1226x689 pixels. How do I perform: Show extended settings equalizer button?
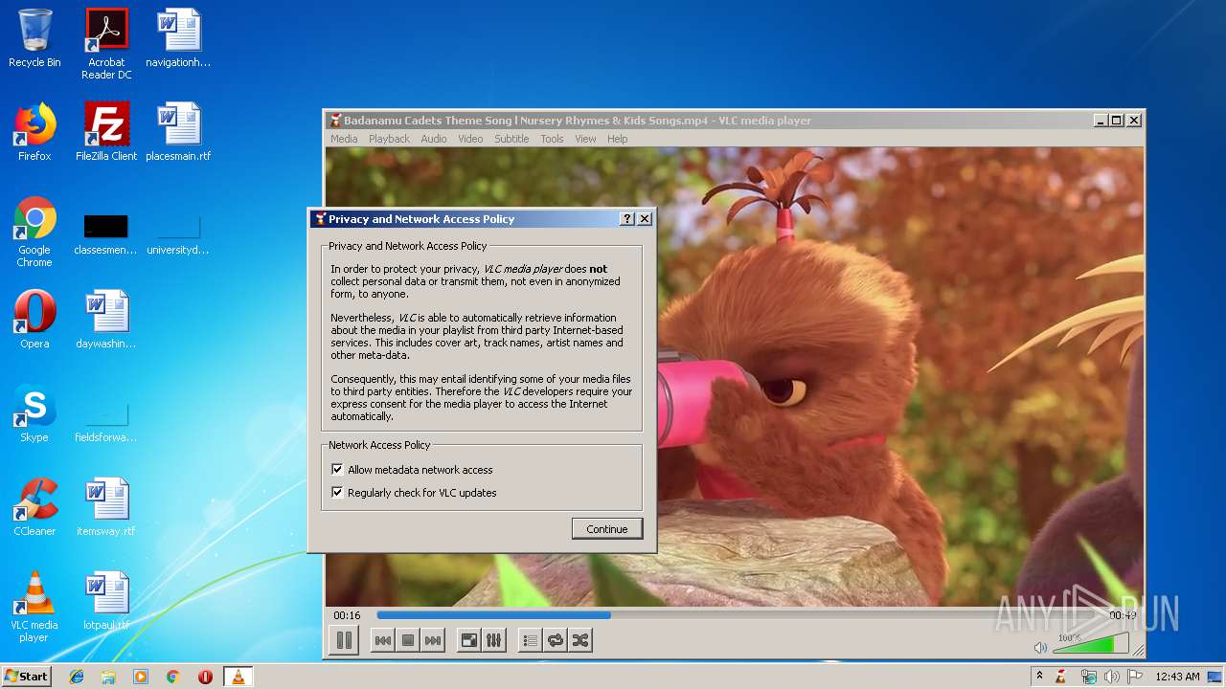pos(494,640)
